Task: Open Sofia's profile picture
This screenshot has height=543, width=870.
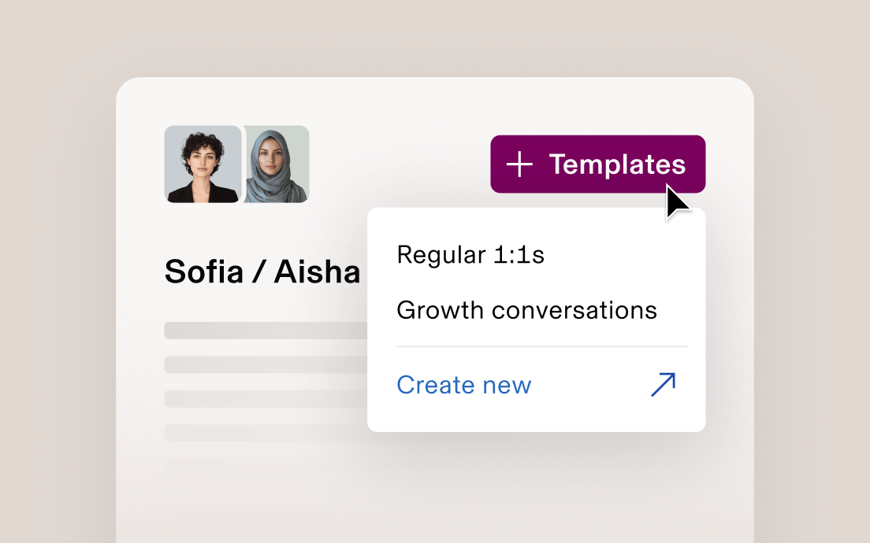Action: pos(201,164)
